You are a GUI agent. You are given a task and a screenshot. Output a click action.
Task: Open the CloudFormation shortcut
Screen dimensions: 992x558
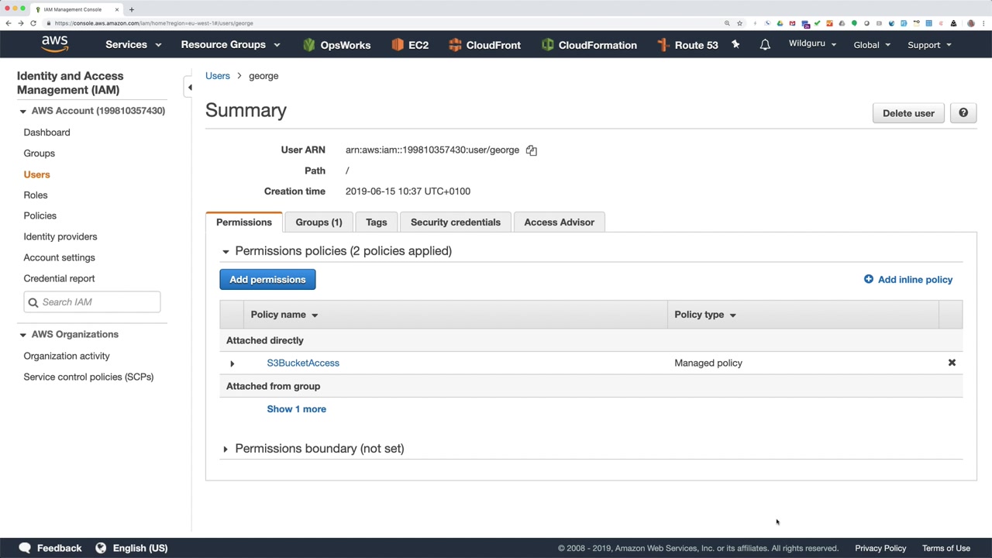click(x=589, y=45)
